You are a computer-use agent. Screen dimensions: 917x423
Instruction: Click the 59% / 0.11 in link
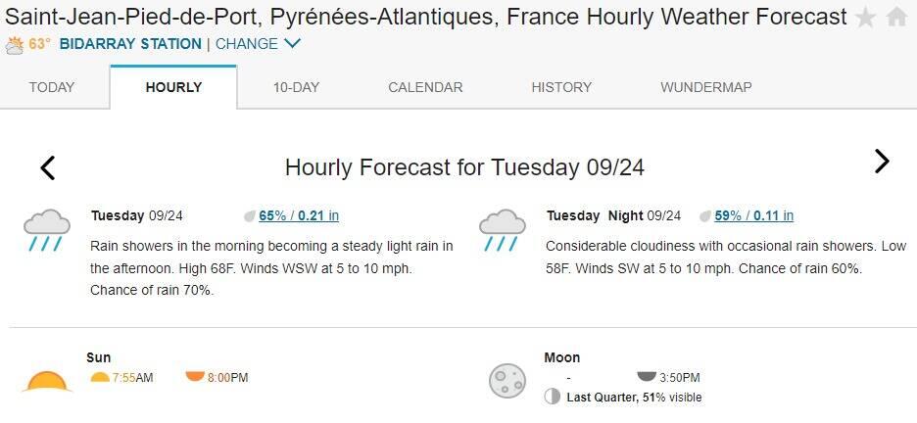(753, 215)
